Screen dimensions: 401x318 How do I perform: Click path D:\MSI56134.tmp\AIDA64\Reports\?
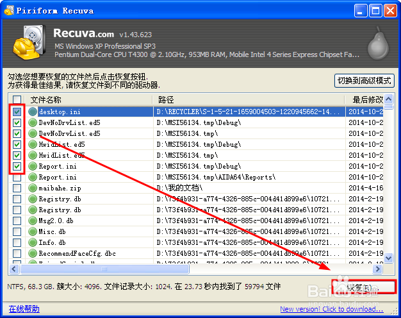(216, 177)
